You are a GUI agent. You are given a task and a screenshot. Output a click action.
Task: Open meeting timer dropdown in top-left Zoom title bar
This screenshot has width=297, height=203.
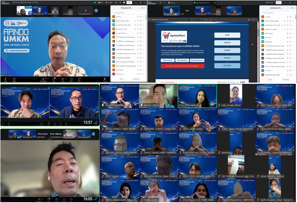(109, 2)
